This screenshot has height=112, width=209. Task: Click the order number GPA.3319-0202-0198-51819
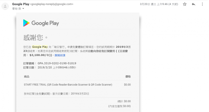coord(57,63)
